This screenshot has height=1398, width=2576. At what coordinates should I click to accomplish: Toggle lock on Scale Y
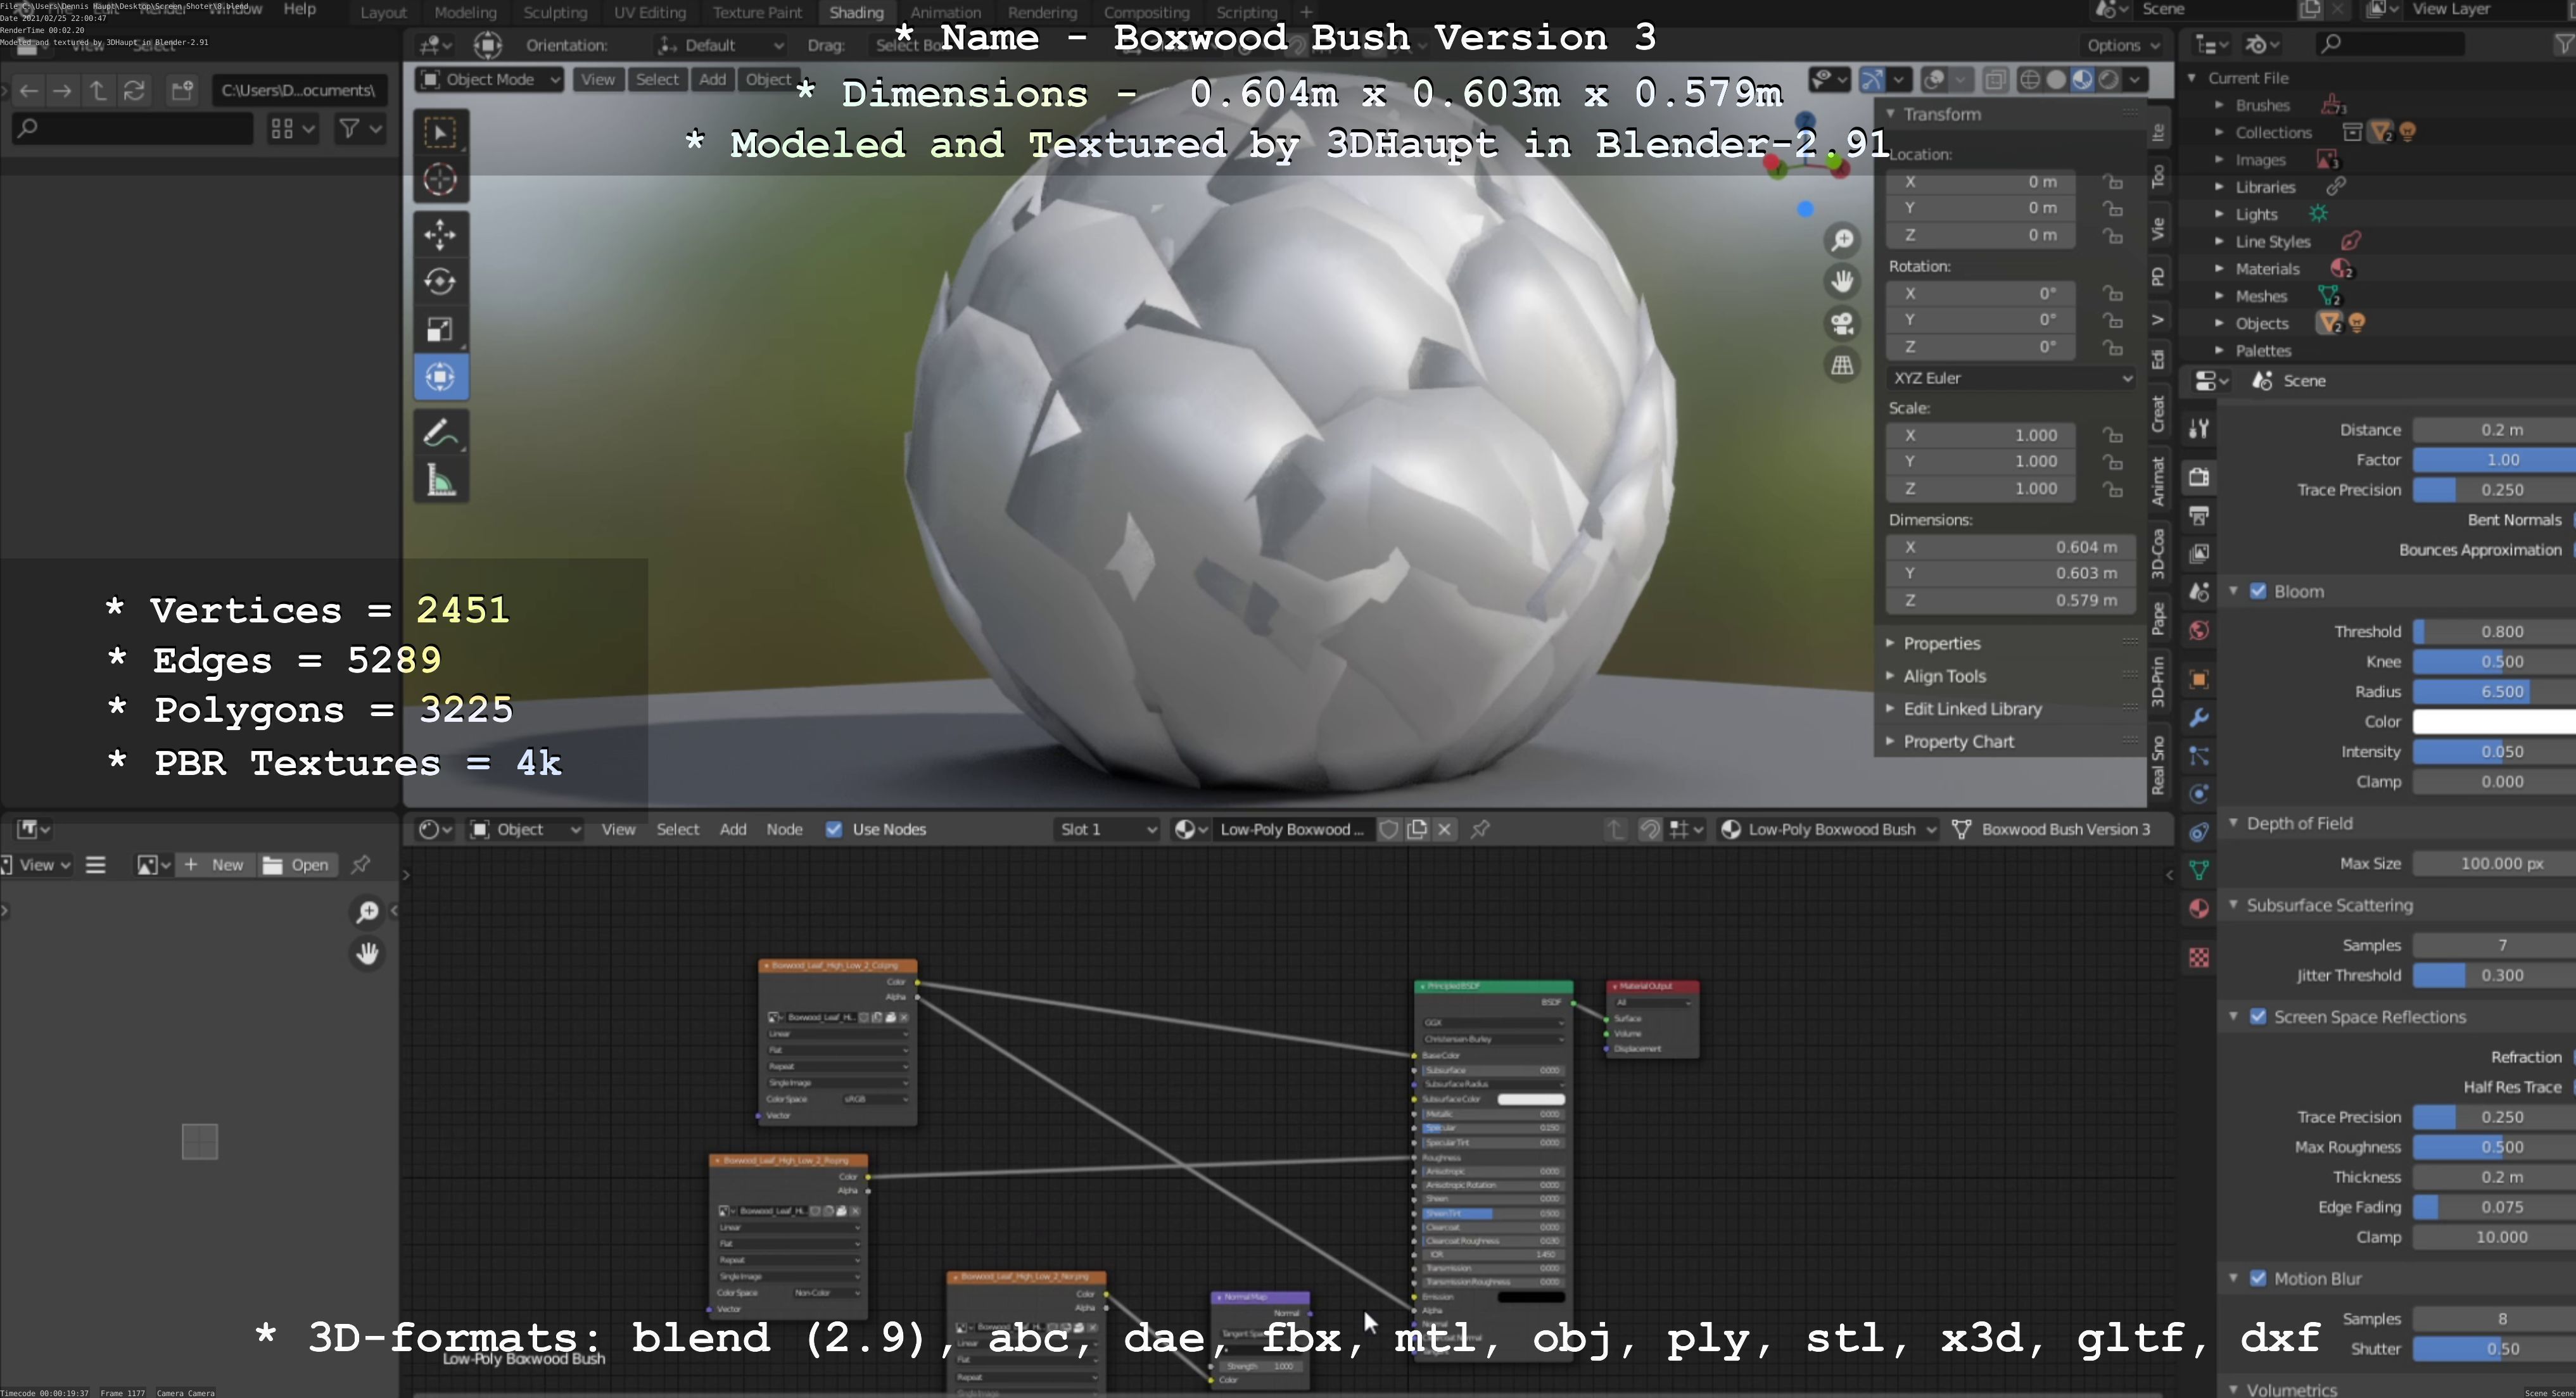pyautogui.click(x=2113, y=462)
